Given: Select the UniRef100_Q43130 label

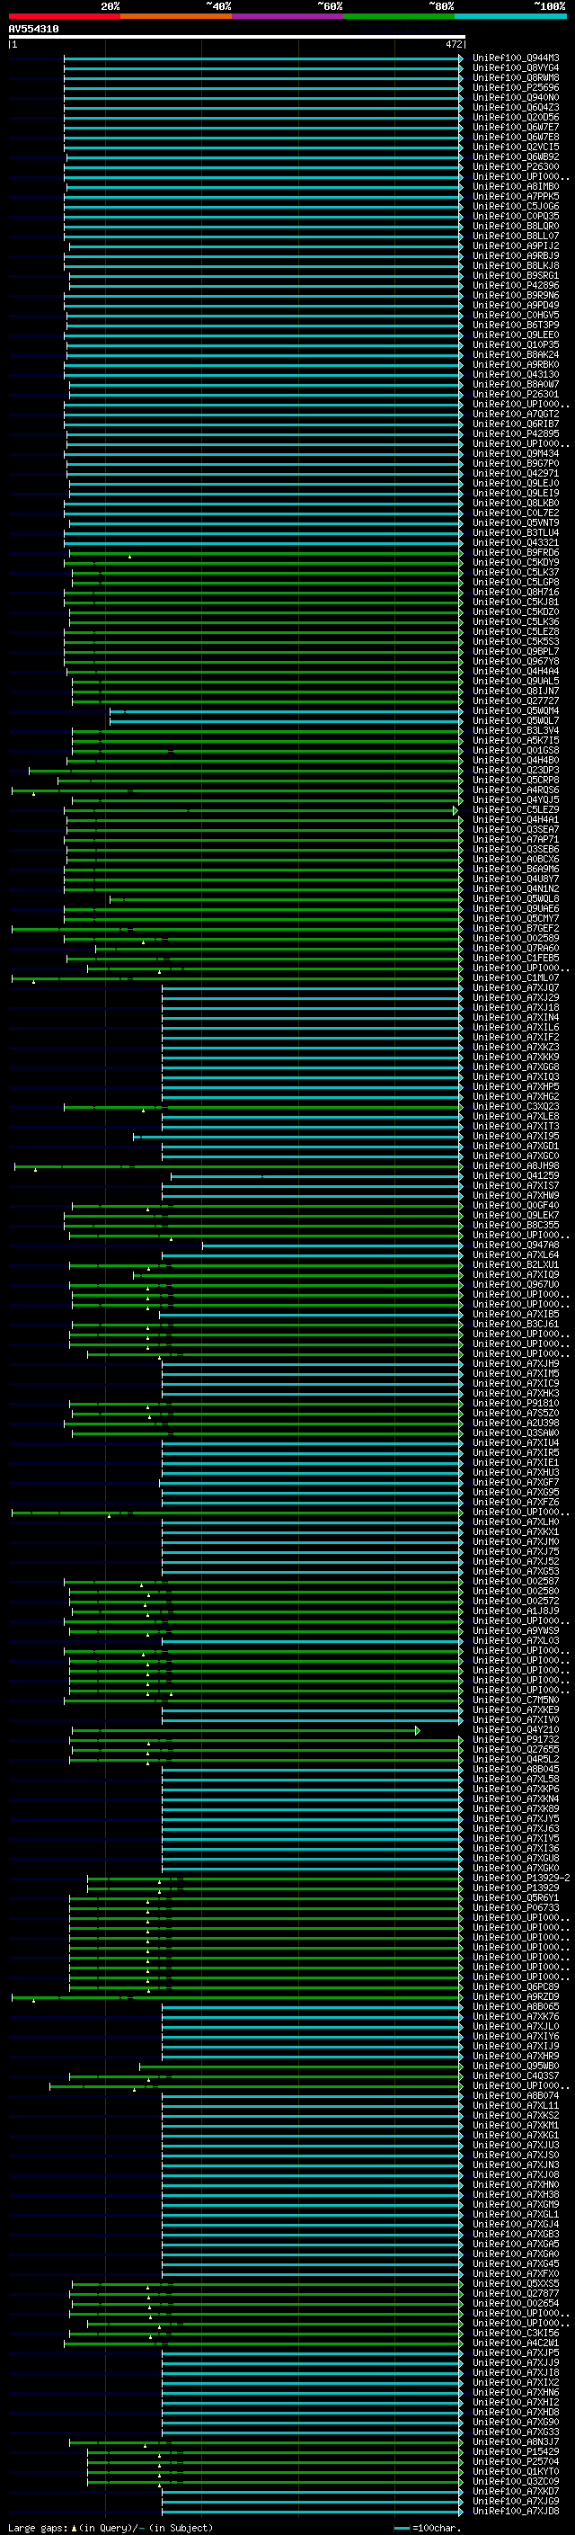Looking at the screenshot, I should click(516, 374).
